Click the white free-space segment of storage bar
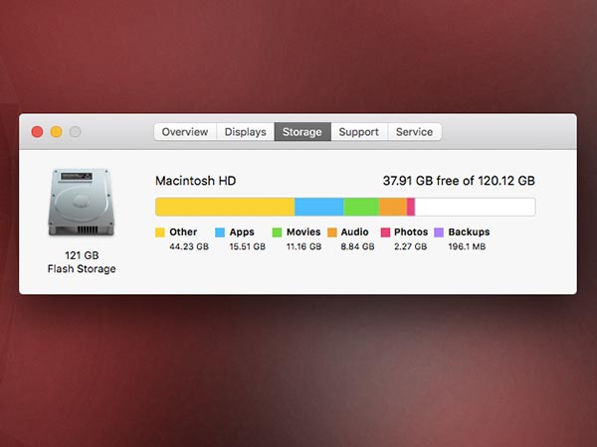The height and width of the screenshot is (447, 597). pyautogui.click(x=476, y=207)
